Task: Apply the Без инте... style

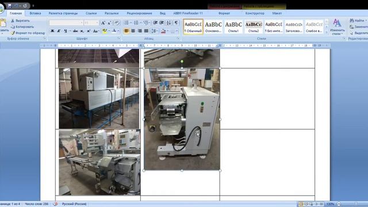Action: 274,26
